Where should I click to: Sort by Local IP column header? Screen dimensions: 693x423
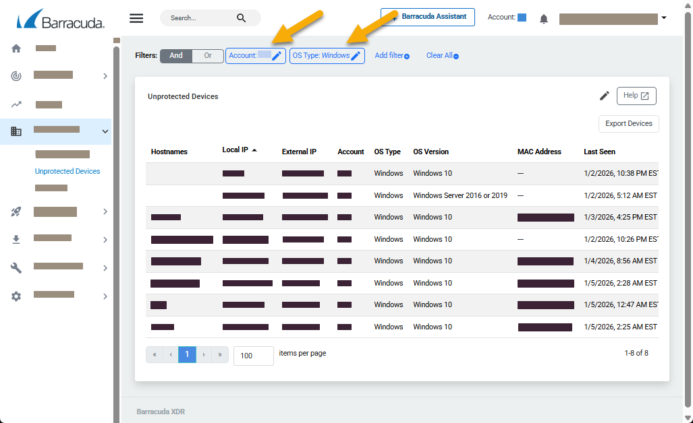coord(235,150)
